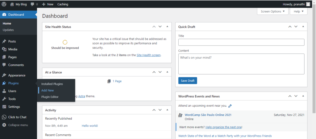The image size is (316, 139).
Task: Type in the Quick Draft Title field
Action: click(241, 42)
